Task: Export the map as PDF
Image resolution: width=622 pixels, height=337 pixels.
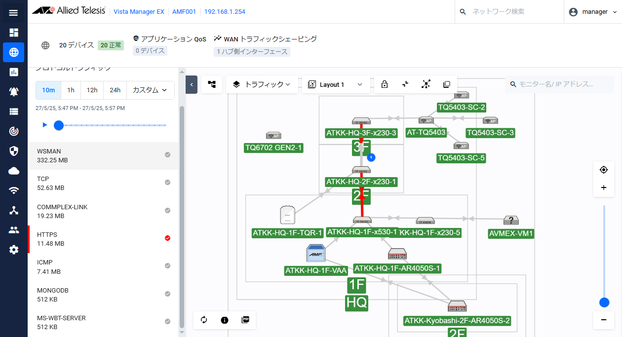Action: [245, 320]
